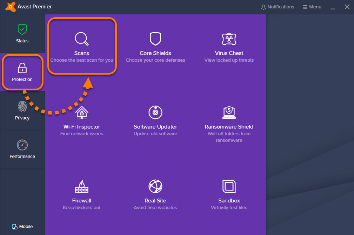Image resolution: width=354 pixels, height=235 pixels.
Task: Open the Firewall flame-and-bricks icon
Action: [x=82, y=186]
